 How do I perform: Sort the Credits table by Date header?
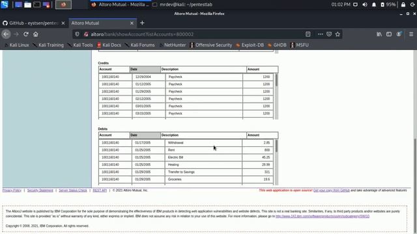tap(145, 70)
